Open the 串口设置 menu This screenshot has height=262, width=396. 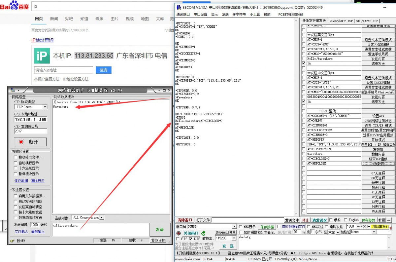[x=201, y=15]
